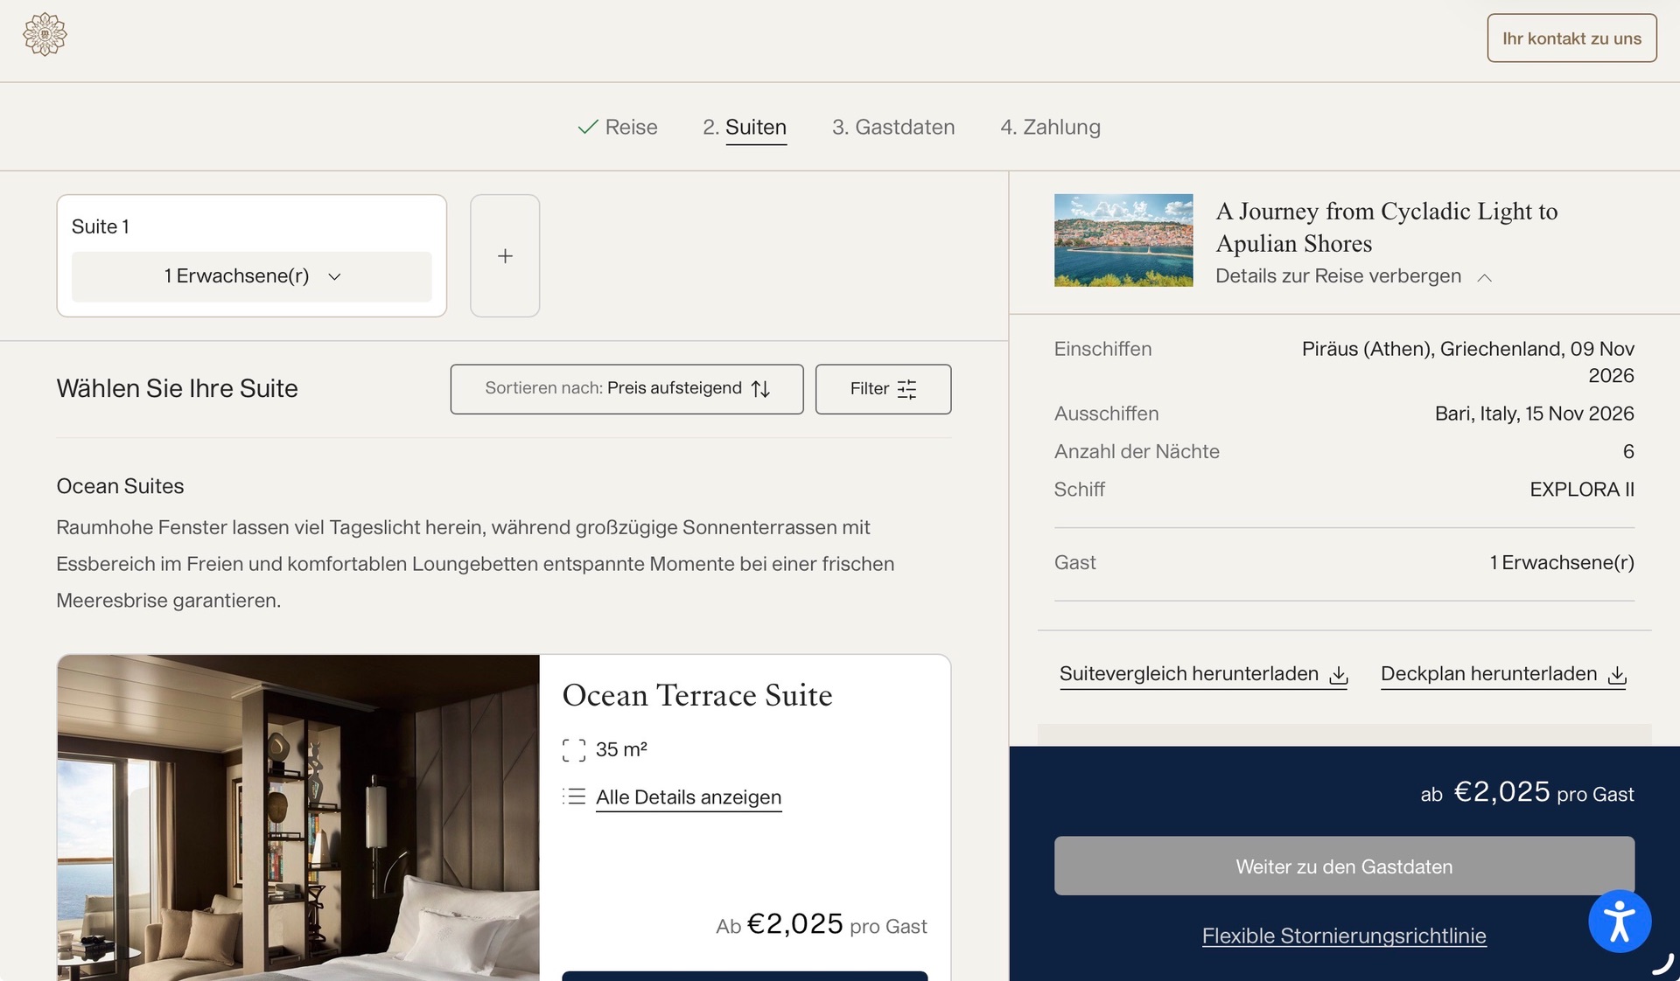
Task: Select the 3. Gastdaten step
Action: click(893, 128)
